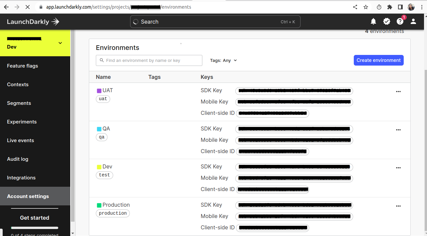
Task: Open the overflow menu for the Production environment
Action: tap(398, 206)
